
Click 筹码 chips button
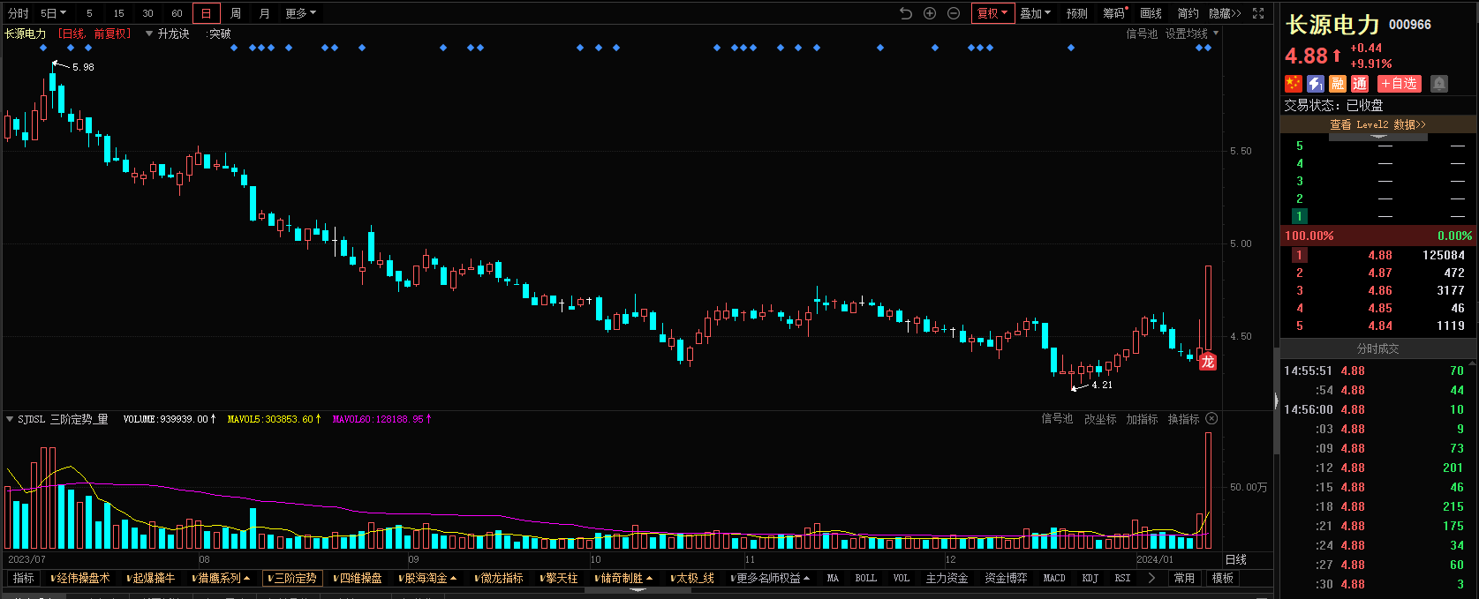pos(1114,13)
